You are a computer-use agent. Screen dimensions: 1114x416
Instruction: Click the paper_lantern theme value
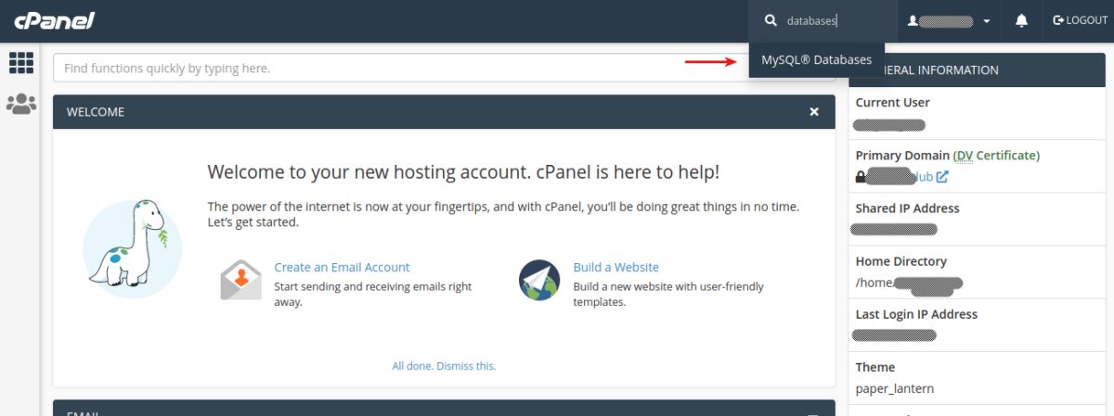(894, 388)
